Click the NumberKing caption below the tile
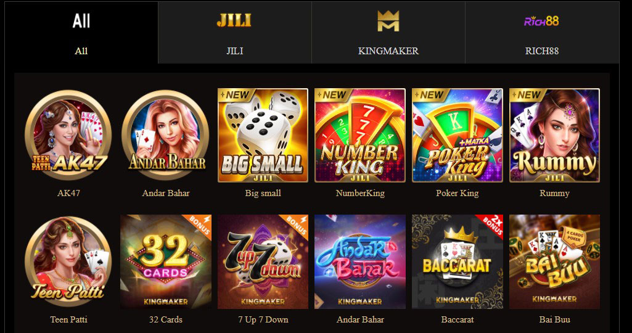This screenshot has height=333, width=632. (360, 193)
